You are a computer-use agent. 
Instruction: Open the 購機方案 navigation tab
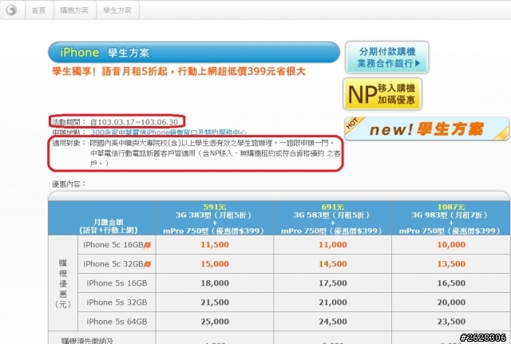point(74,10)
